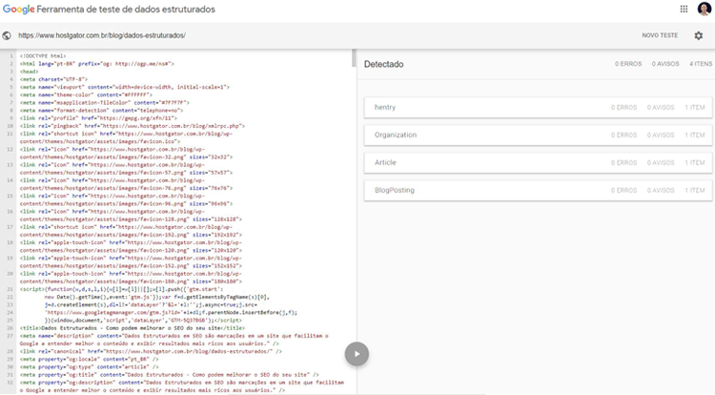Open the Google apps grid
Viewport: 715px width, 395px height.
coord(684,10)
